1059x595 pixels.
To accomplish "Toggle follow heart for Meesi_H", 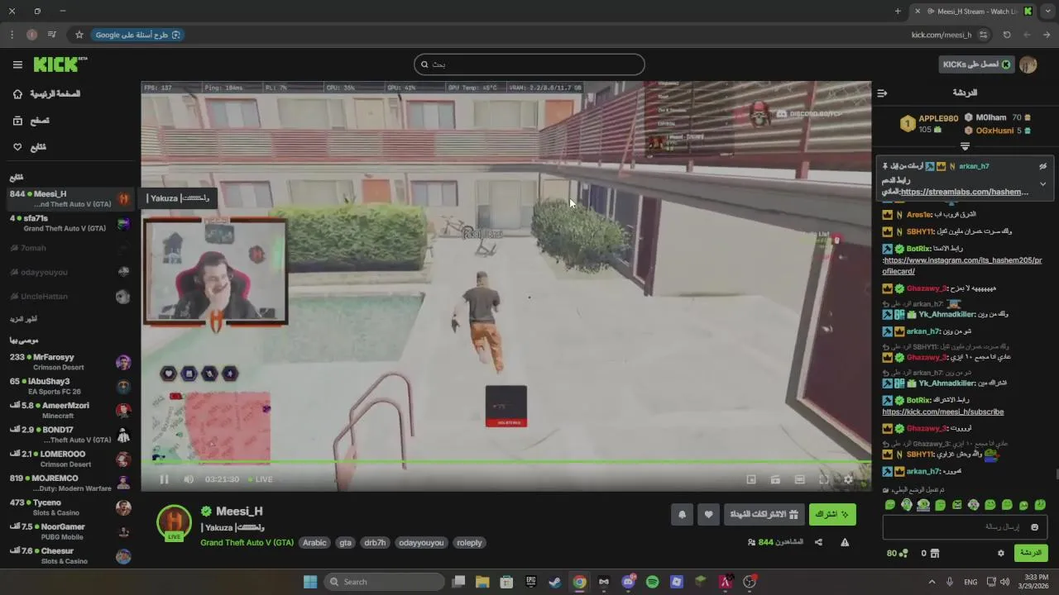I will [708, 515].
